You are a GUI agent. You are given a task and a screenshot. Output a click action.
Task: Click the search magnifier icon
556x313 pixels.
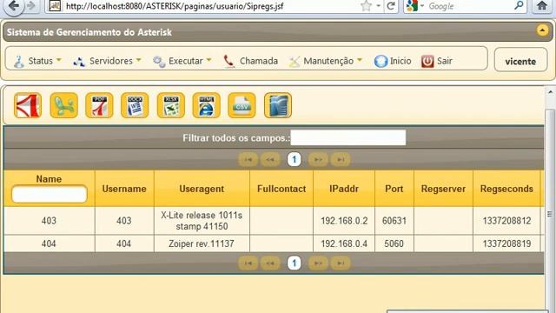(519, 5)
